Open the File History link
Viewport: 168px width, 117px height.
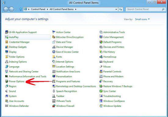coord(109,52)
